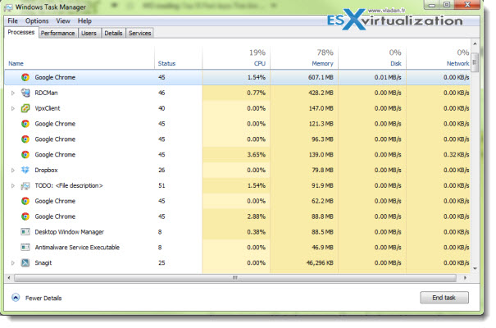Click the Dropbox process name

[x=46, y=171]
